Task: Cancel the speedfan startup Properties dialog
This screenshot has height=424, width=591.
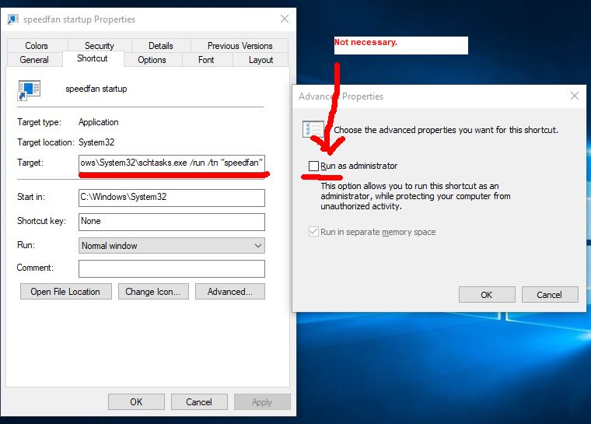Action: 199,401
